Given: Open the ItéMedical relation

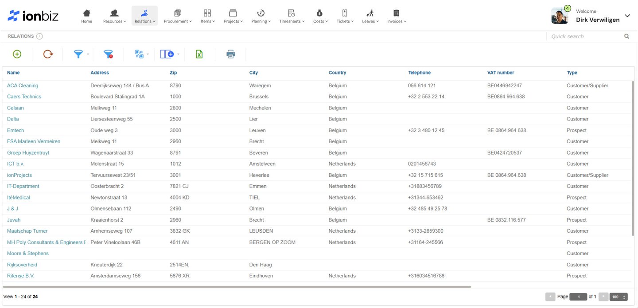Looking at the screenshot, I should click(x=19, y=198).
